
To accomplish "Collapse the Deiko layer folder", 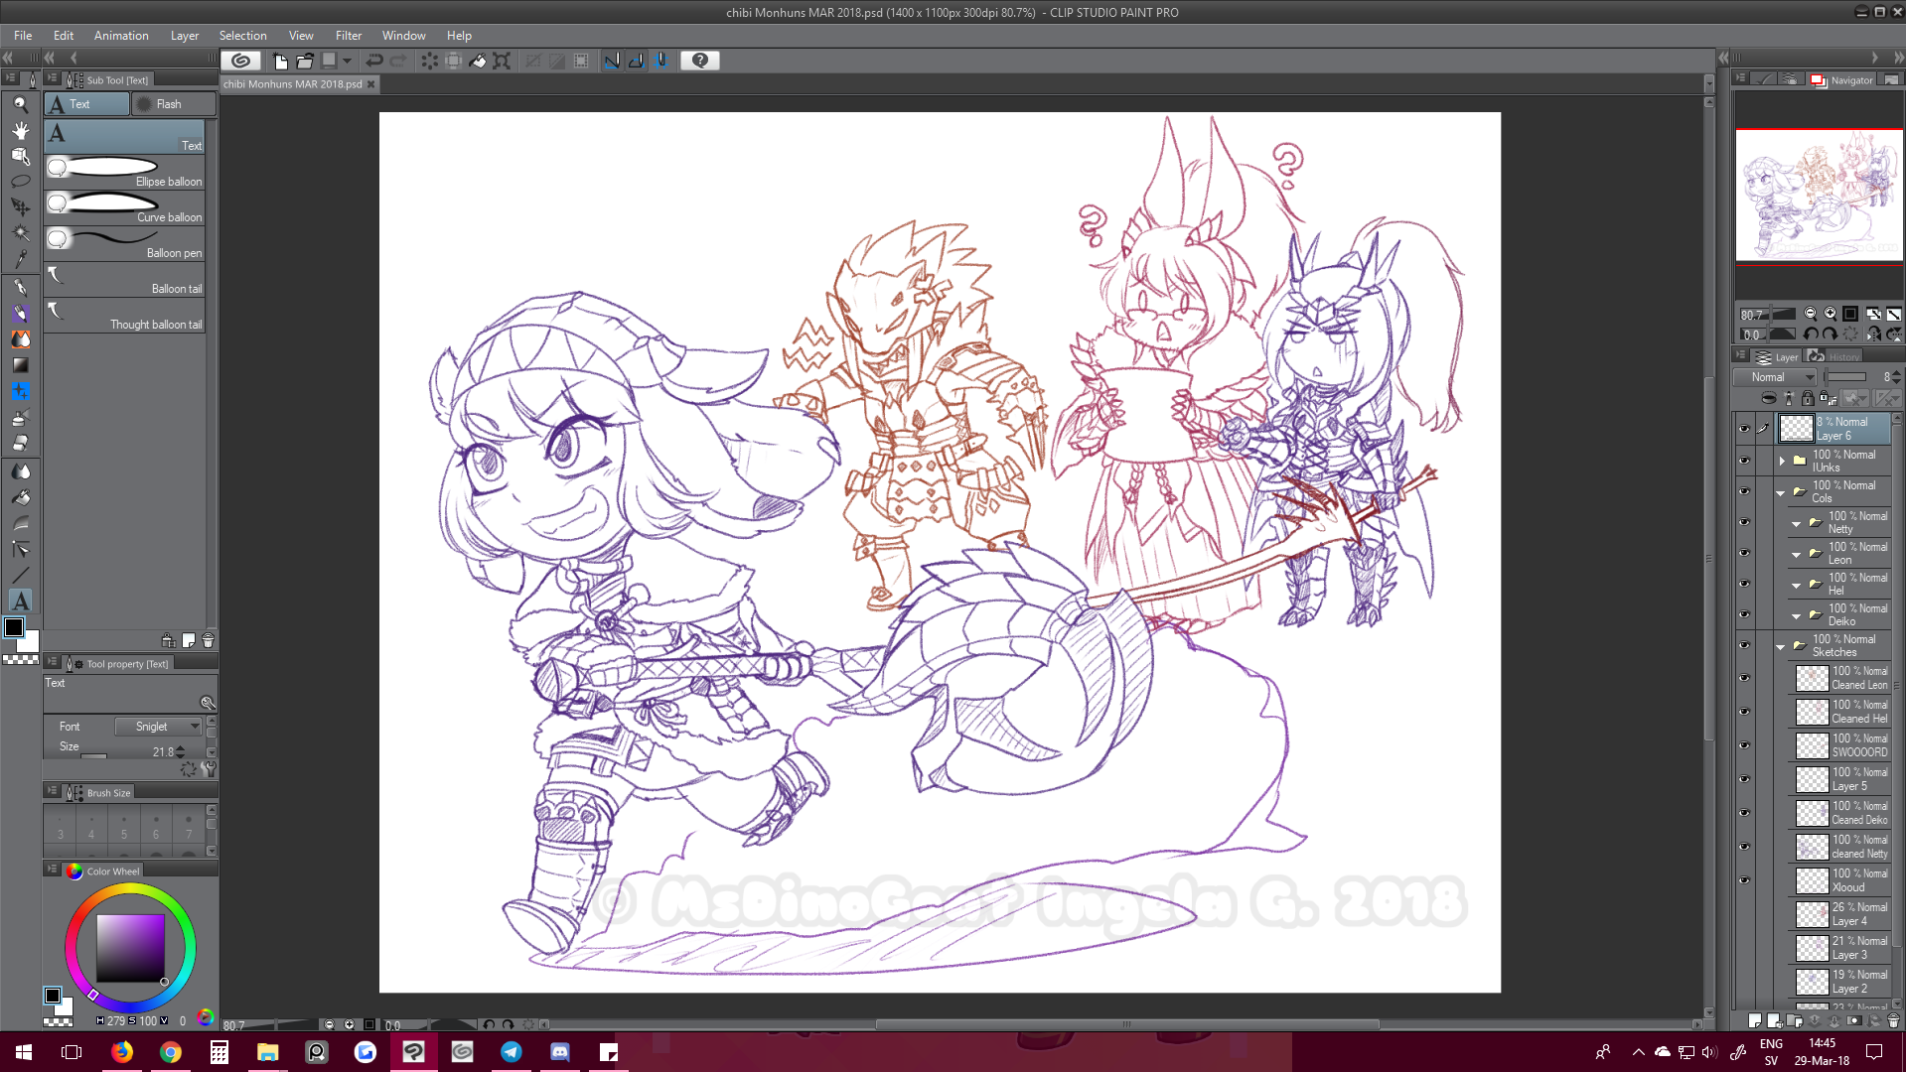I will pyautogui.click(x=1797, y=615).
